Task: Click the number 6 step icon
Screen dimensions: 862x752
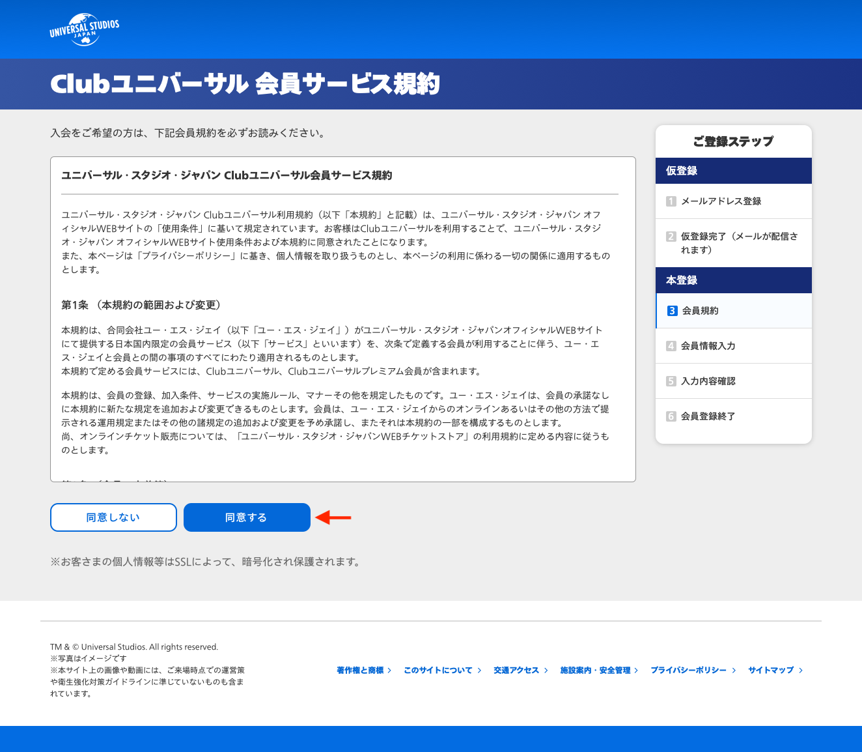Action: (x=671, y=416)
